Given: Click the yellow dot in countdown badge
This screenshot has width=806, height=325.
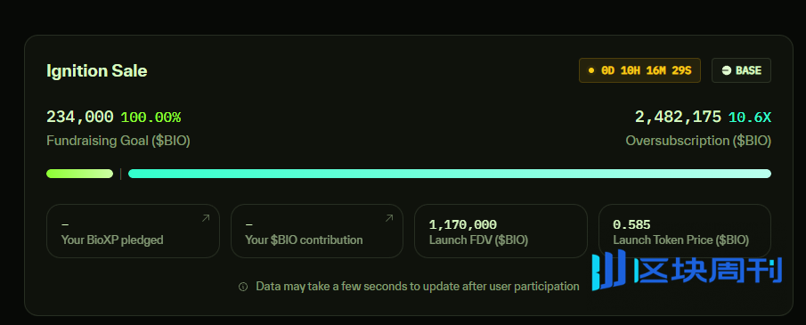Looking at the screenshot, I should tap(591, 70).
